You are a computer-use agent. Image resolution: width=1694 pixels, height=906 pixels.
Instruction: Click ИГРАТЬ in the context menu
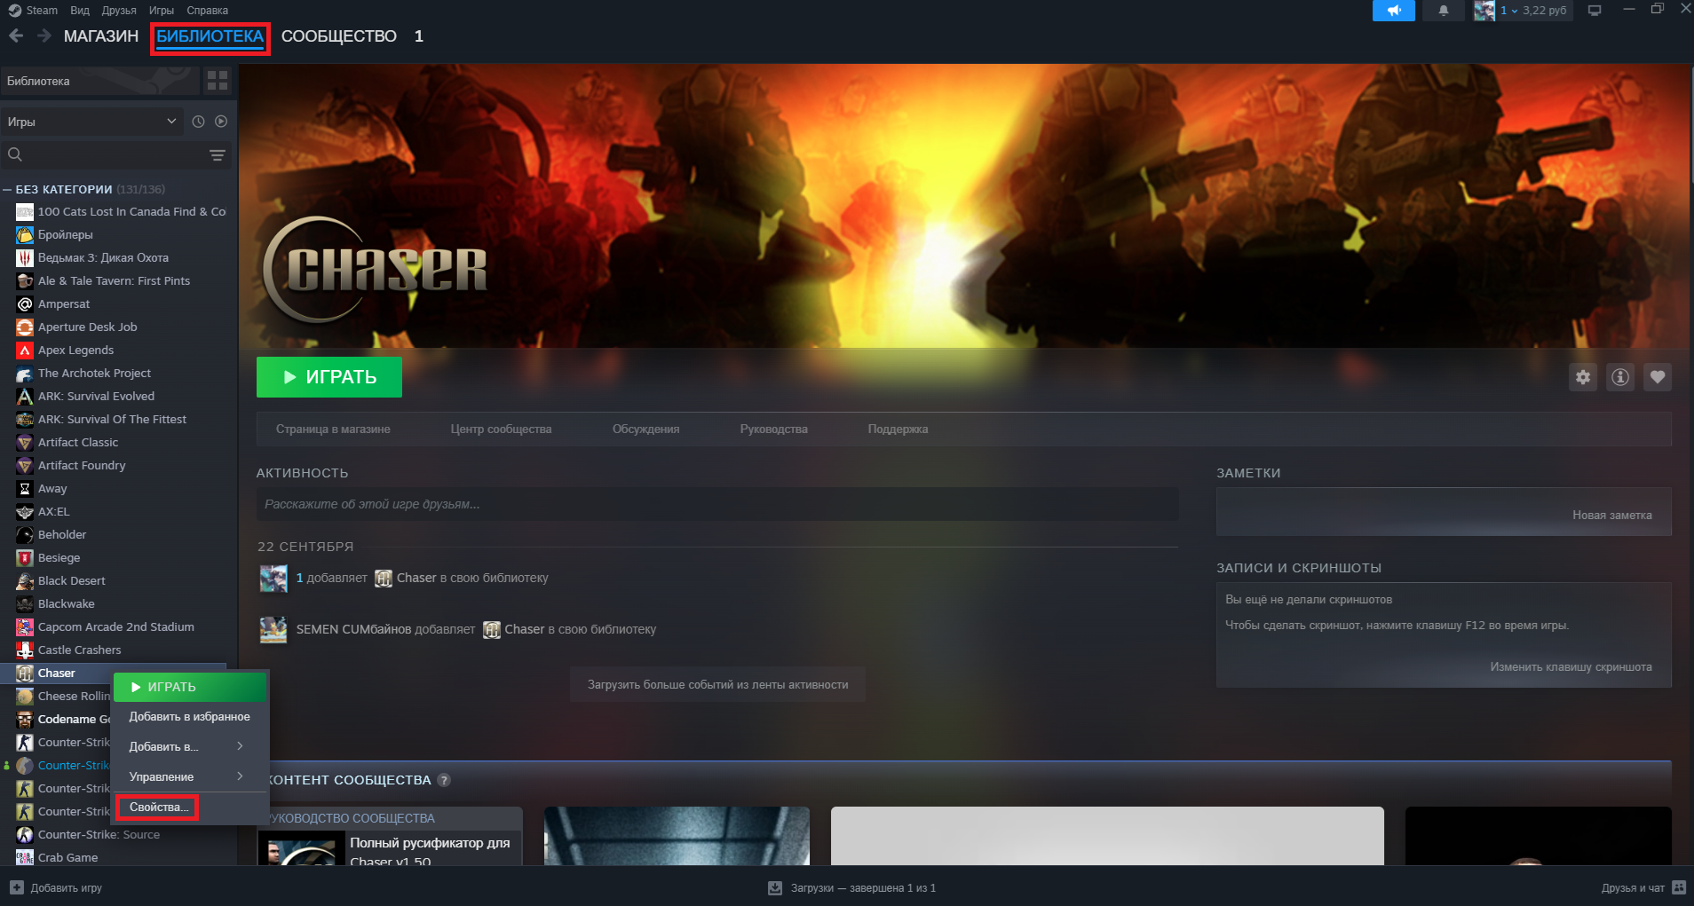(190, 687)
